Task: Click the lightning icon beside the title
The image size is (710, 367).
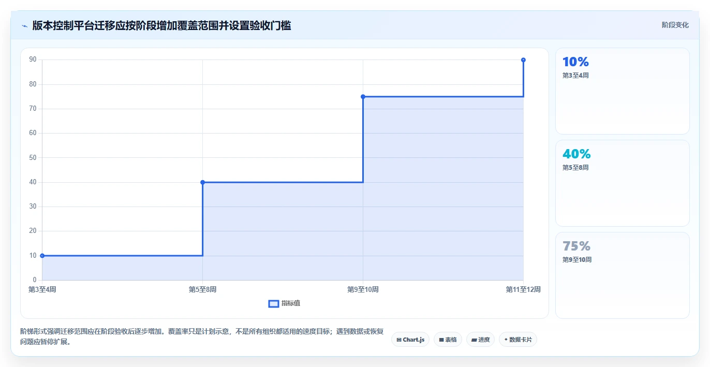Action: [24, 25]
